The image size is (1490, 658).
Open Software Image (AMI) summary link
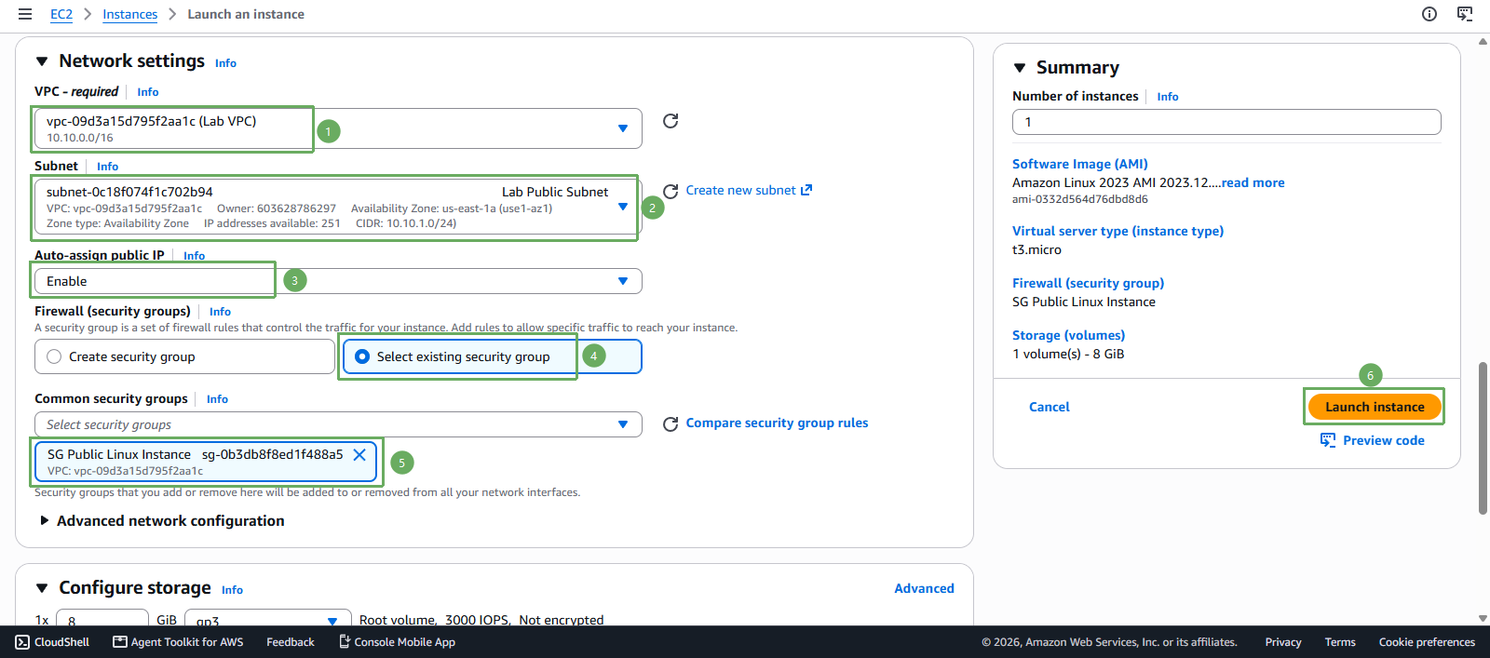[x=1080, y=164]
